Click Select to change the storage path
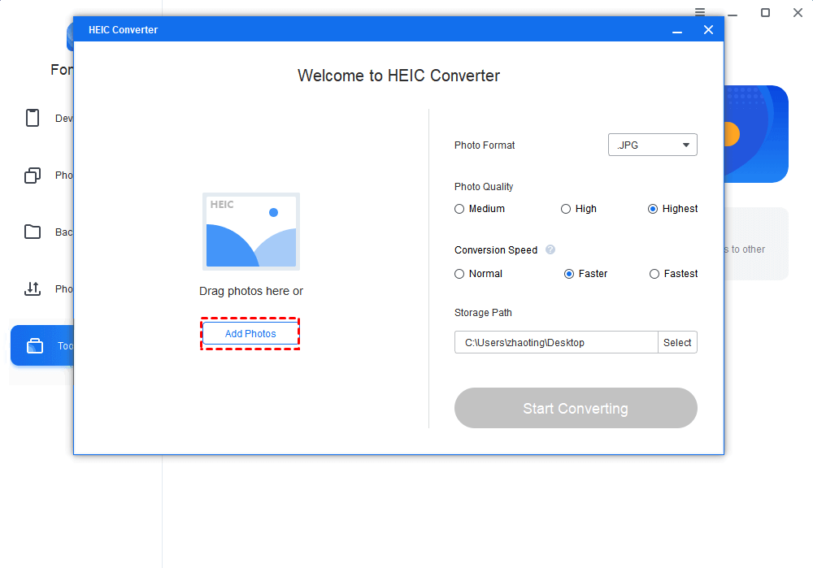The image size is (813, 568). (678, 342)
